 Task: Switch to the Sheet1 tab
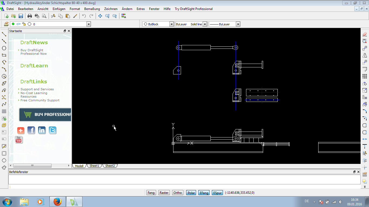point(94,166)
